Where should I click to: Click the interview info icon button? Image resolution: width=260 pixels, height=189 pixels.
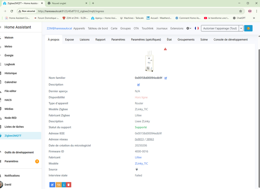[x=64, y=185]
